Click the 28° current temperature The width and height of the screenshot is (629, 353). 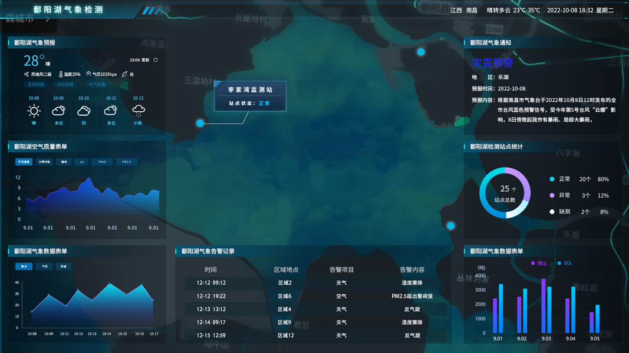[x=34, y=61]
